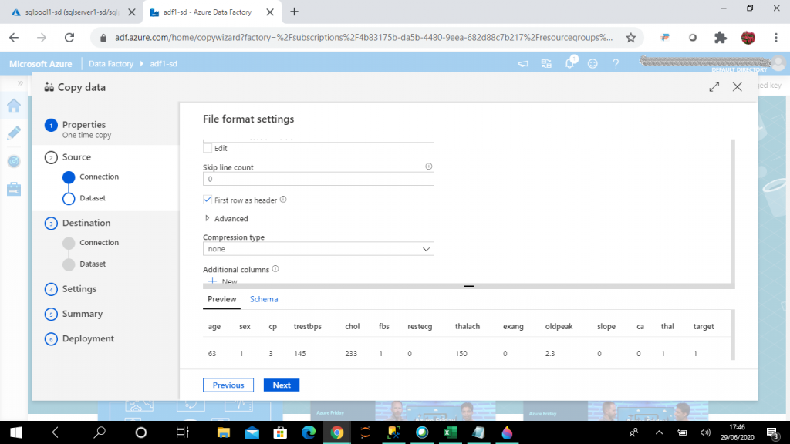Open the Manage toolbox icon in sidebar
Image resolution: width=790 pixels, height=444 pixels.
tap(14, 189)
